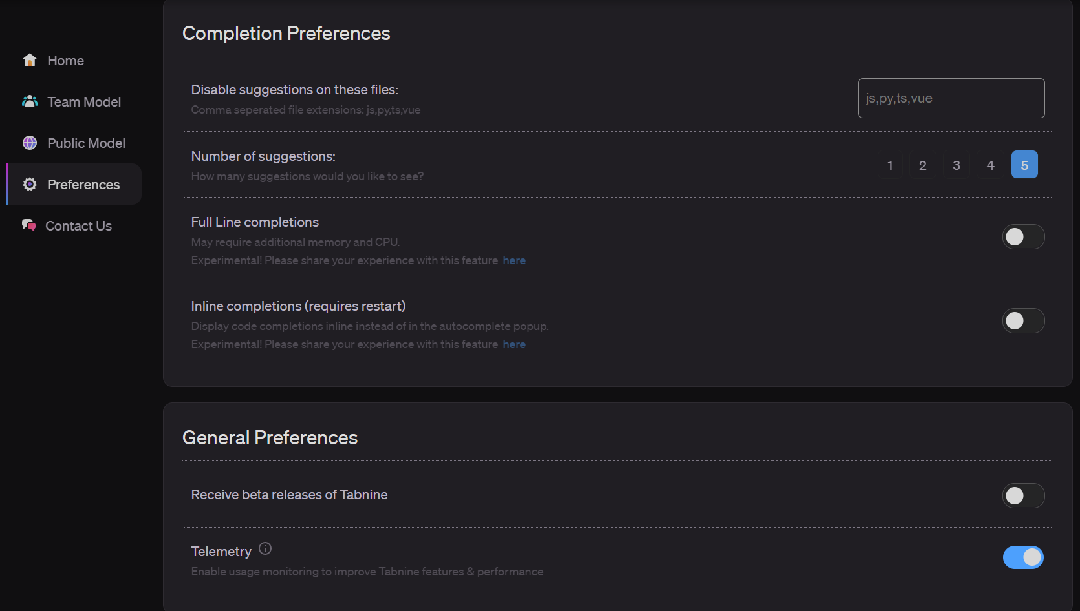Viewport: 1080px width, 611px height.
Task: Disable Telemetry usage monitoring
Action: pyautogui.click(x=1023, y=557)
